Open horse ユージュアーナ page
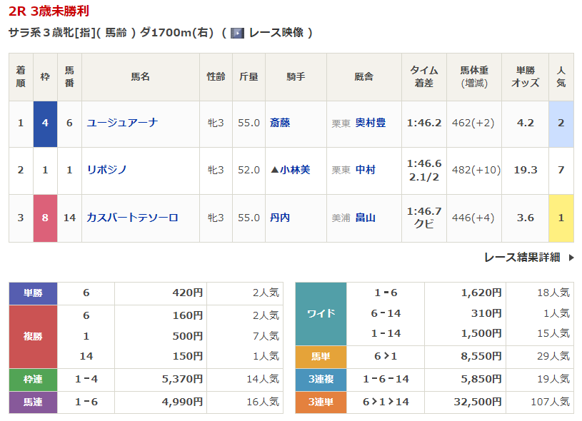 pyautogui.click(x=122, y=123)
